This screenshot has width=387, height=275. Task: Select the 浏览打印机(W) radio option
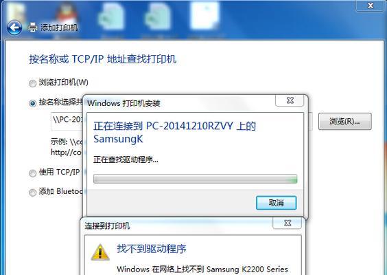point(32,84)
